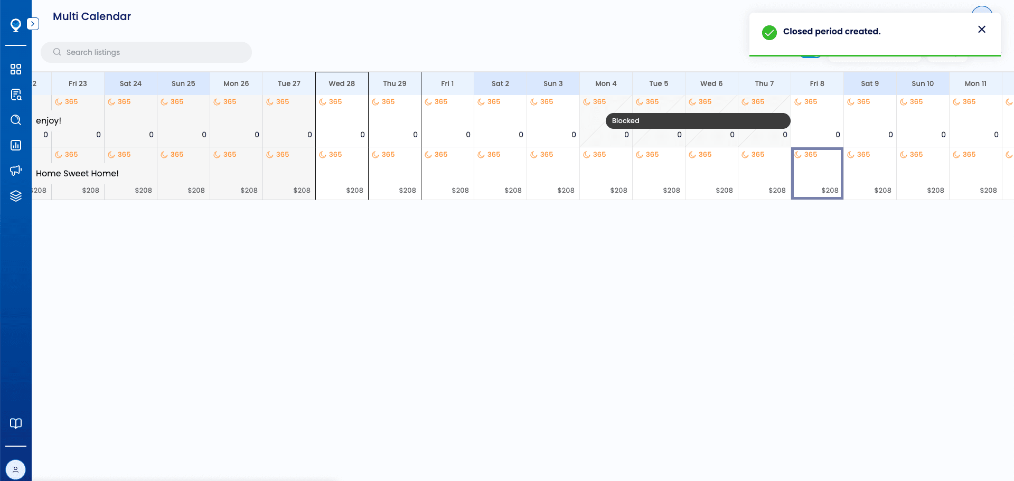
Task: Open the book guide icon
Action: (x=16, y=423)
